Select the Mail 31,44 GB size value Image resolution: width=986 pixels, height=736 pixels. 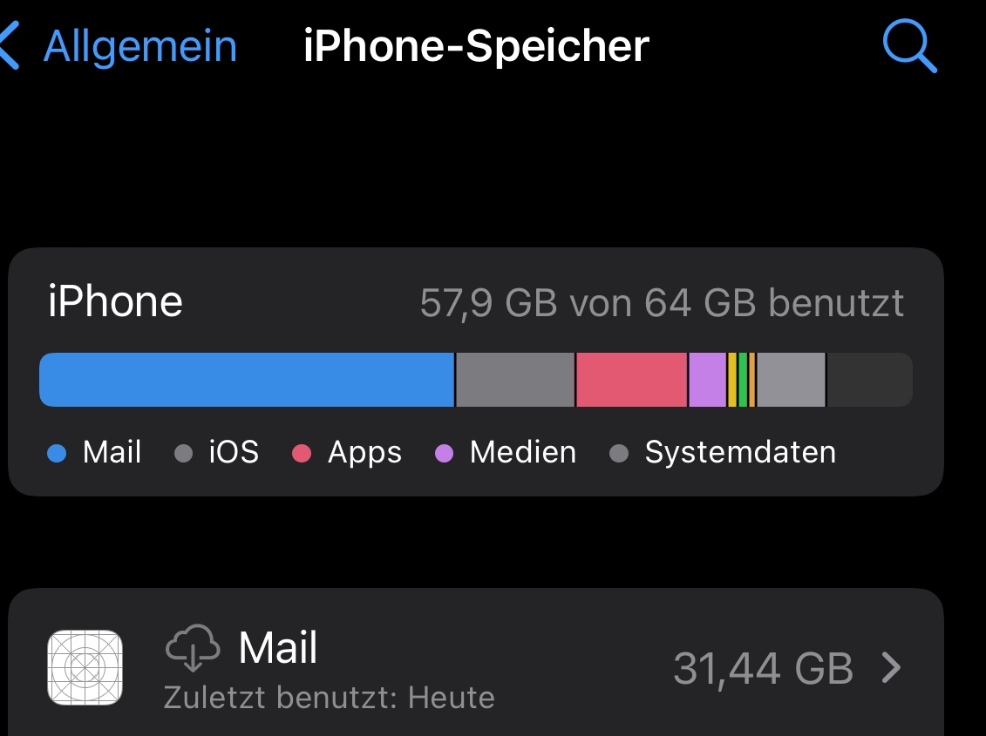coord(763,669)
